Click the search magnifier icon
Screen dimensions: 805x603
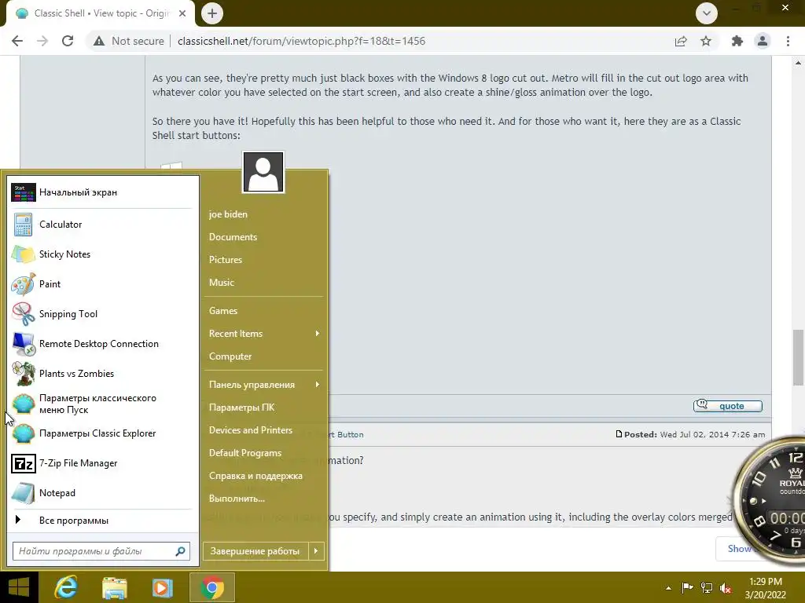coord(180,551)
